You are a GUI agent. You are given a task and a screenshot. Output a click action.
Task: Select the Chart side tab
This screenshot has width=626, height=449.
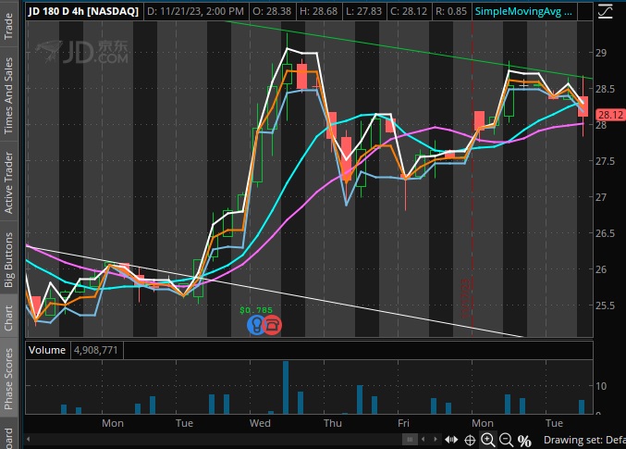tap(10, 318)
